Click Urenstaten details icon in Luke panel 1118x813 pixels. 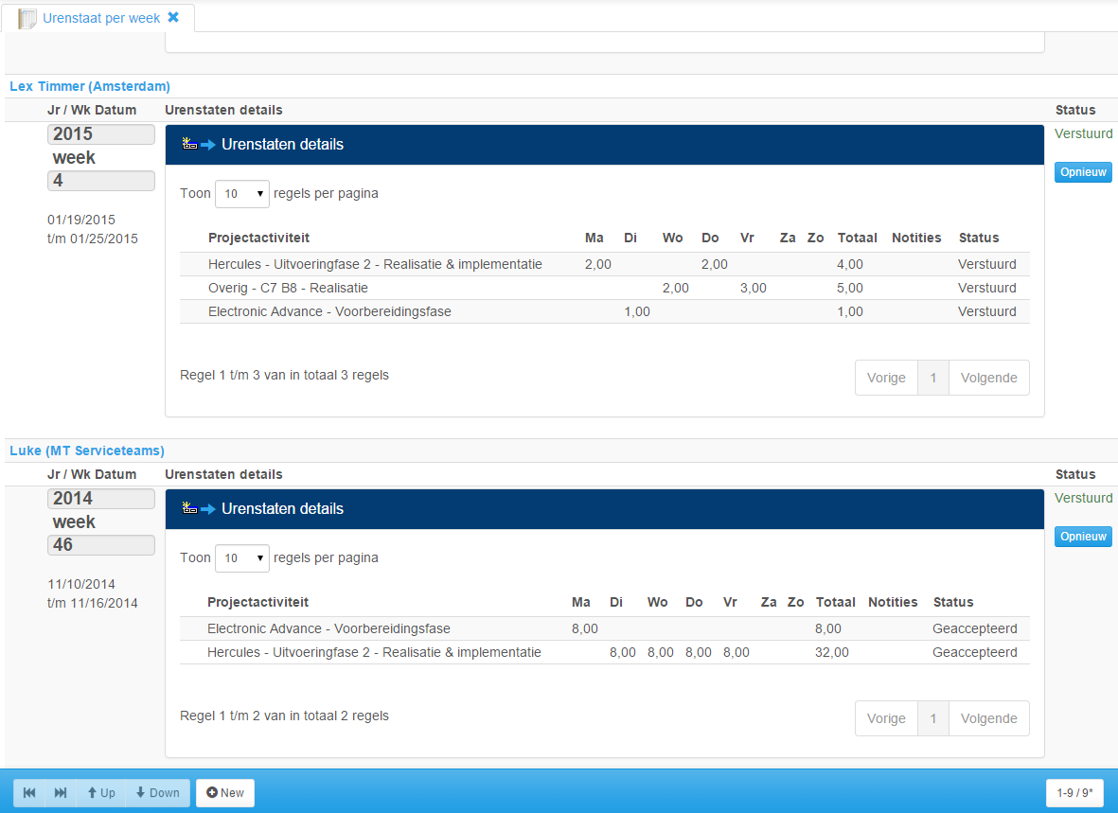[x=199, y=509]
